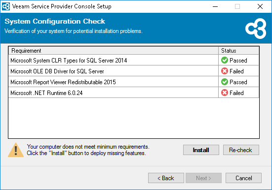Close the setup window
Screen dimensions: 272x190
pyautogui.click(x=260, y=6)
